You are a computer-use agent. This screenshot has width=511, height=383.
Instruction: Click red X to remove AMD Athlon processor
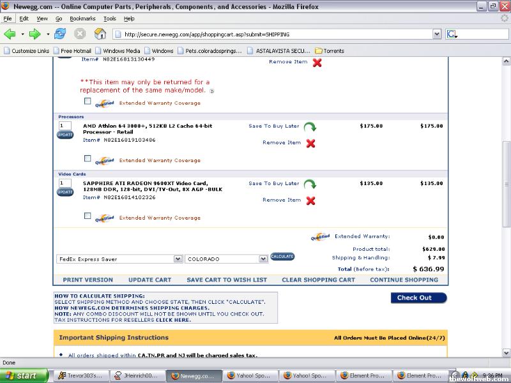point(310,143)
